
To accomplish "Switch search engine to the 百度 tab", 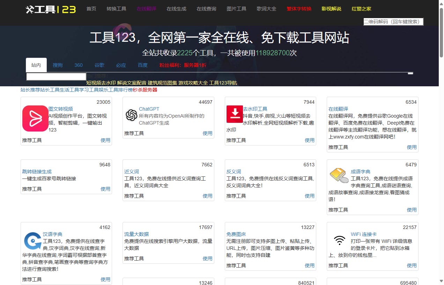I will [142, 65].
